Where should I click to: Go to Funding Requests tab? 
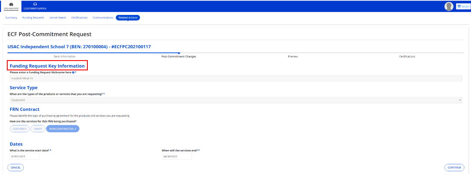pyautogui.click(x=33, y=18)
